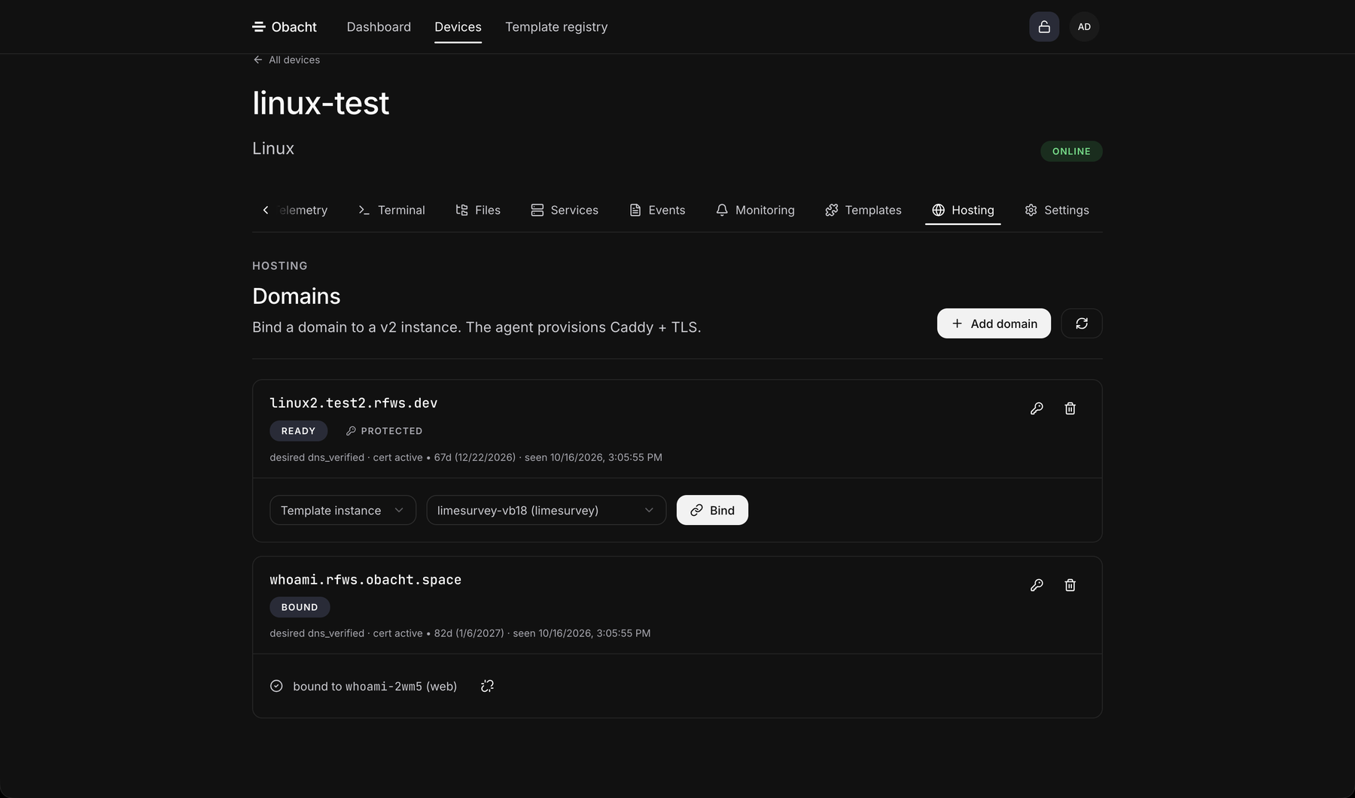Screen dimensions: 1355x798
Task: Open the AD user avatar menu
Action: pos(1084,27)
